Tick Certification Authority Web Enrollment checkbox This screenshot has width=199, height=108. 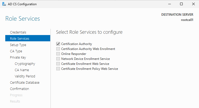click(x=58, y=49)
